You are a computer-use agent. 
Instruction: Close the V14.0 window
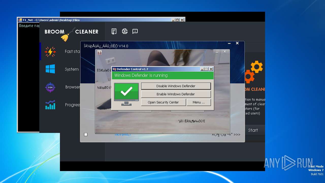click(237, 43)
